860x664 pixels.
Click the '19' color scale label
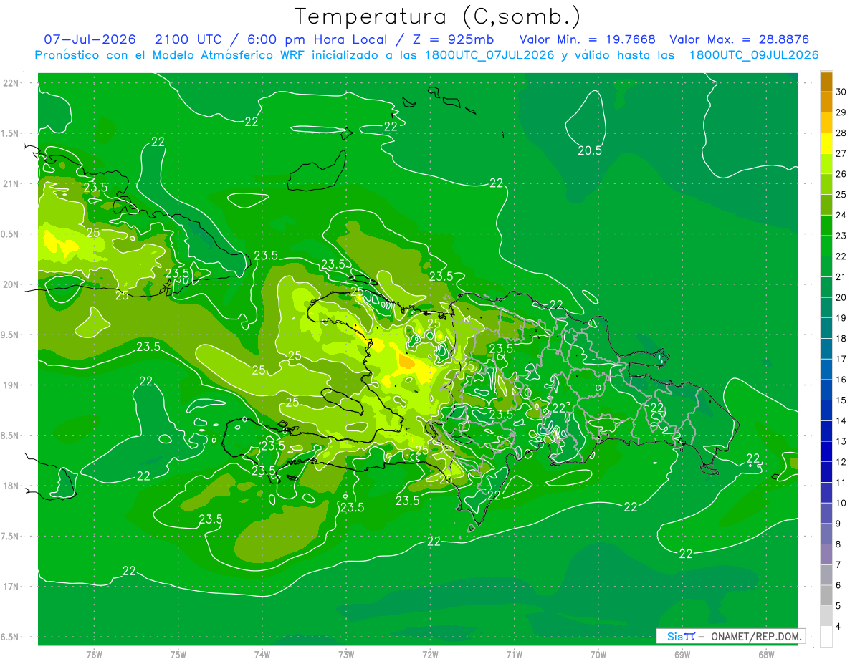(x=841, y=318)
